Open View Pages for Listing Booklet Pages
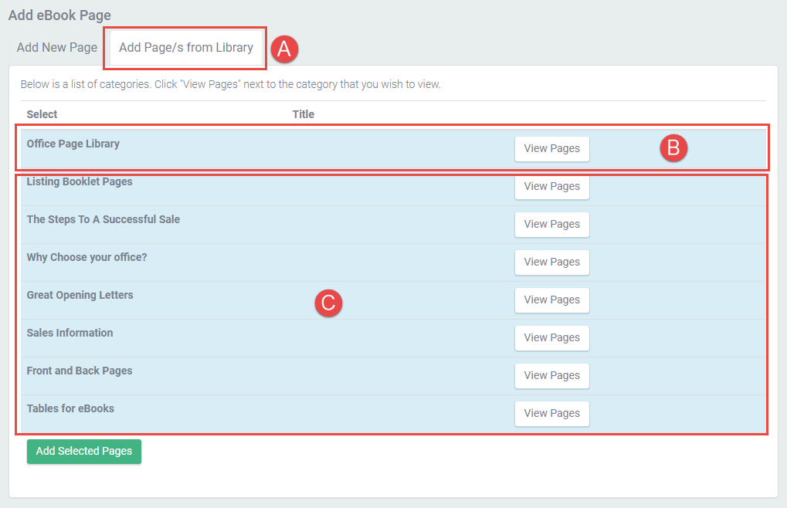This screenshot has width=787, height=508. coord(551,187)
